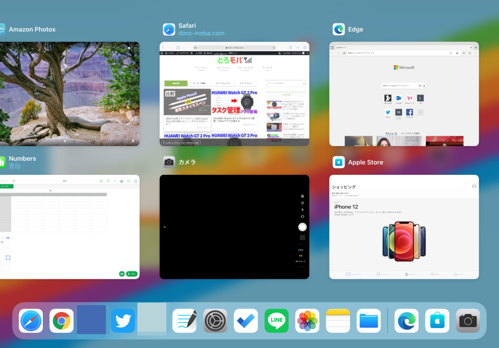Click the オーディオ menu item in Safari card

pos(268,68)
